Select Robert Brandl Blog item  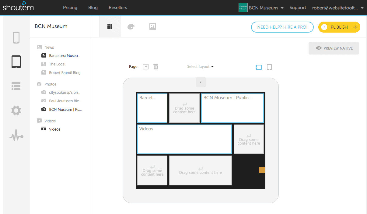point(61,73)
